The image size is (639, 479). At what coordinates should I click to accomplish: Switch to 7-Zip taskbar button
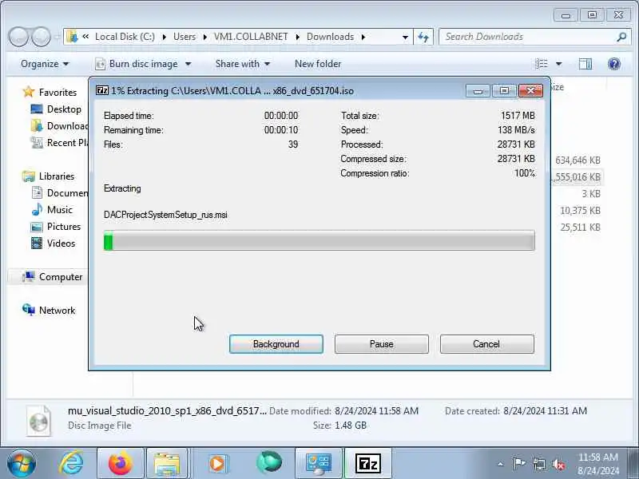(368, 463)
